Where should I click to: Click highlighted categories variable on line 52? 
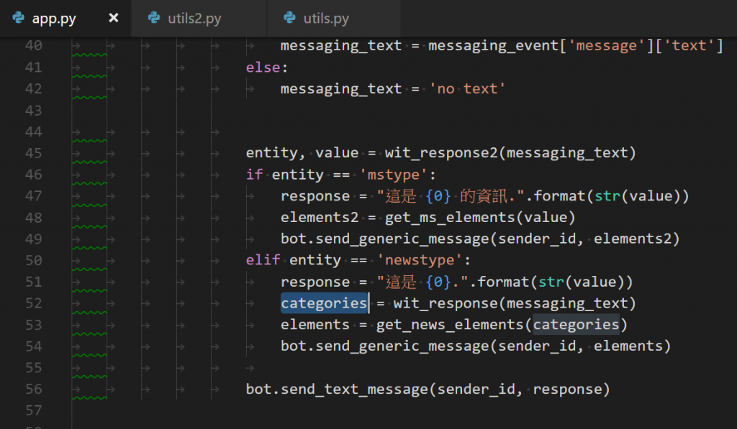click(x=324, y=303)
